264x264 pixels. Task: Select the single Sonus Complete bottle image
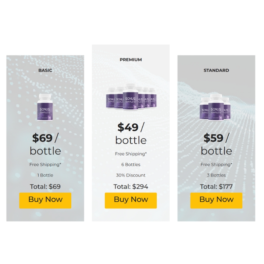point(45,108)
